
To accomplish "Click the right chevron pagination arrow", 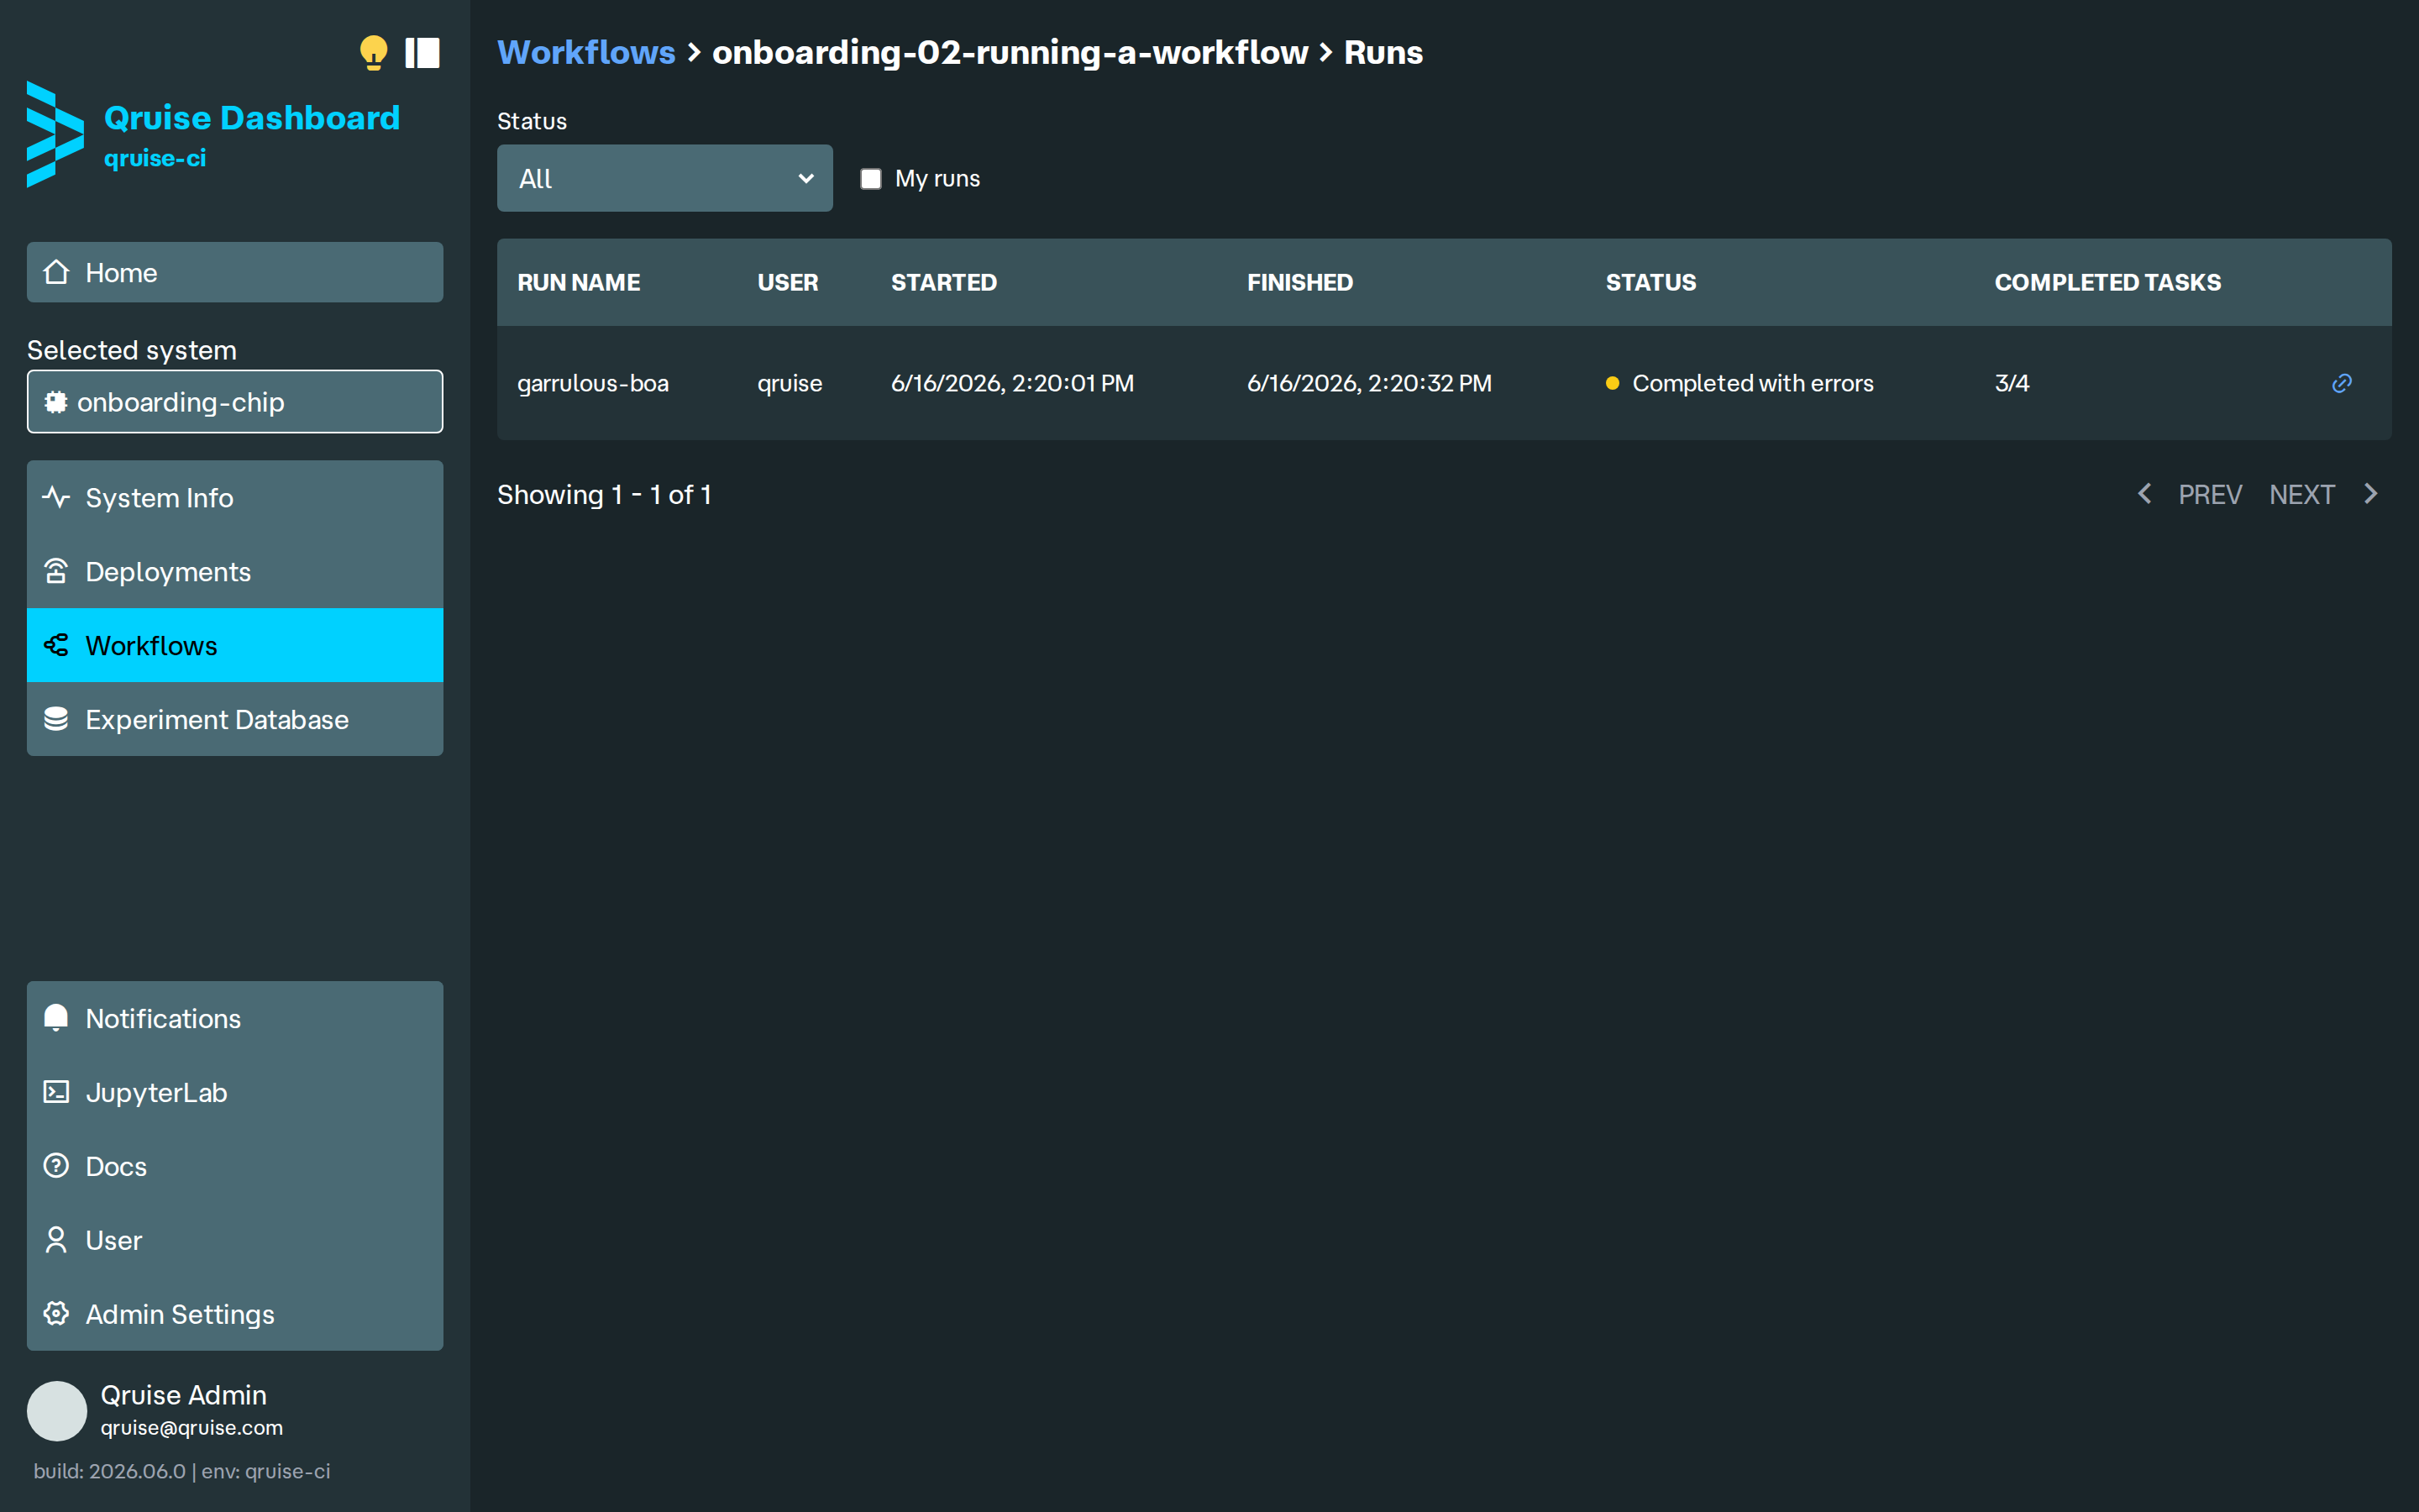I will coord(2370,494).
